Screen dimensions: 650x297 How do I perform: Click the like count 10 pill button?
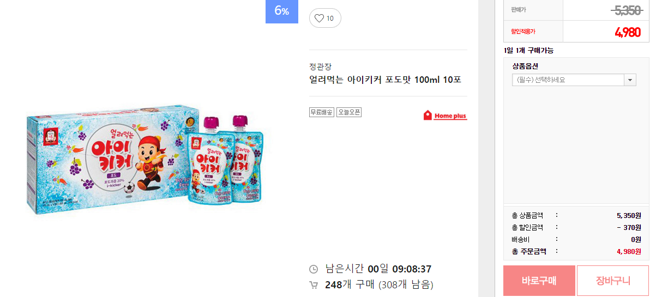(x=325, y=18)
